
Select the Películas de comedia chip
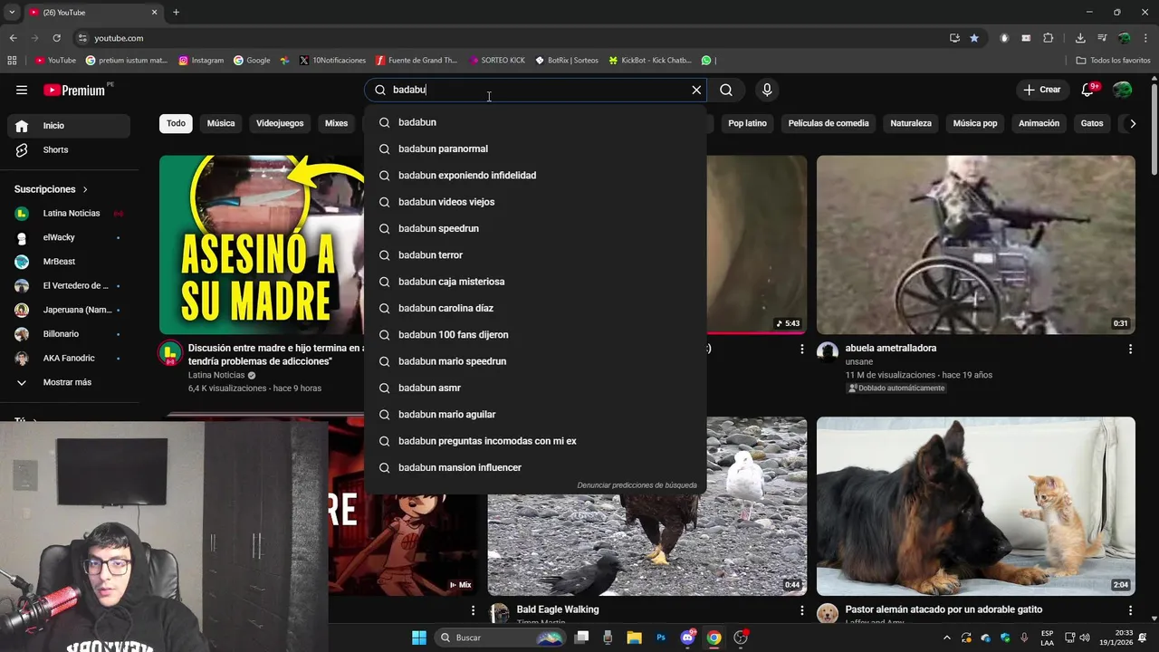click(x=829, y=123)
